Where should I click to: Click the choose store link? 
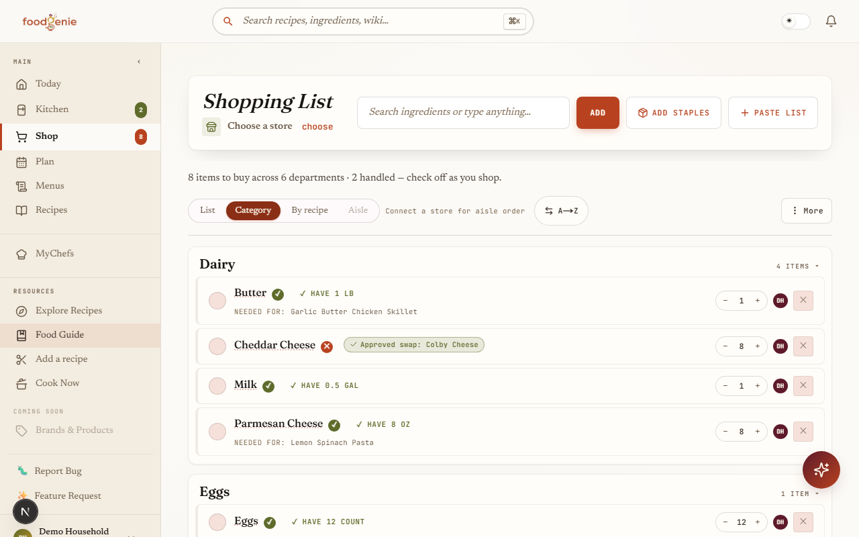click(317, 127)
